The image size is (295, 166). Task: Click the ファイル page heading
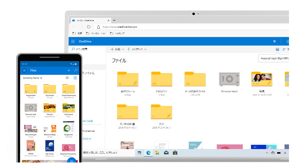(x=119, y=60)
